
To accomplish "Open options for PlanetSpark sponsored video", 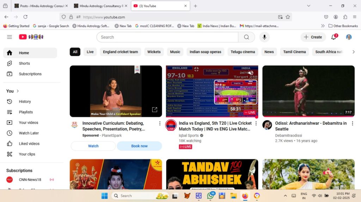I will point(160,124).
